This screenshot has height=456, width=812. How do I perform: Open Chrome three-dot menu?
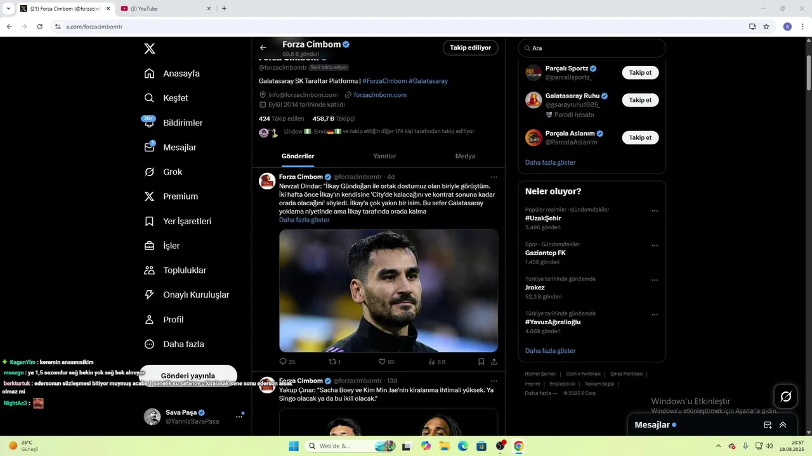803,27
